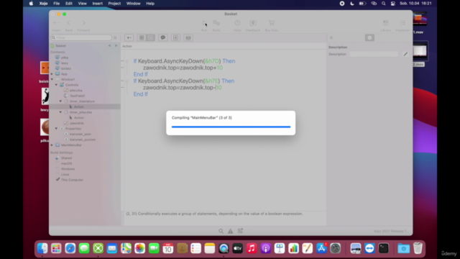Image resolution: width=460 pixels, height=259 pixels.
Task: Switch to layout view segment
Action: coord(142,37)
